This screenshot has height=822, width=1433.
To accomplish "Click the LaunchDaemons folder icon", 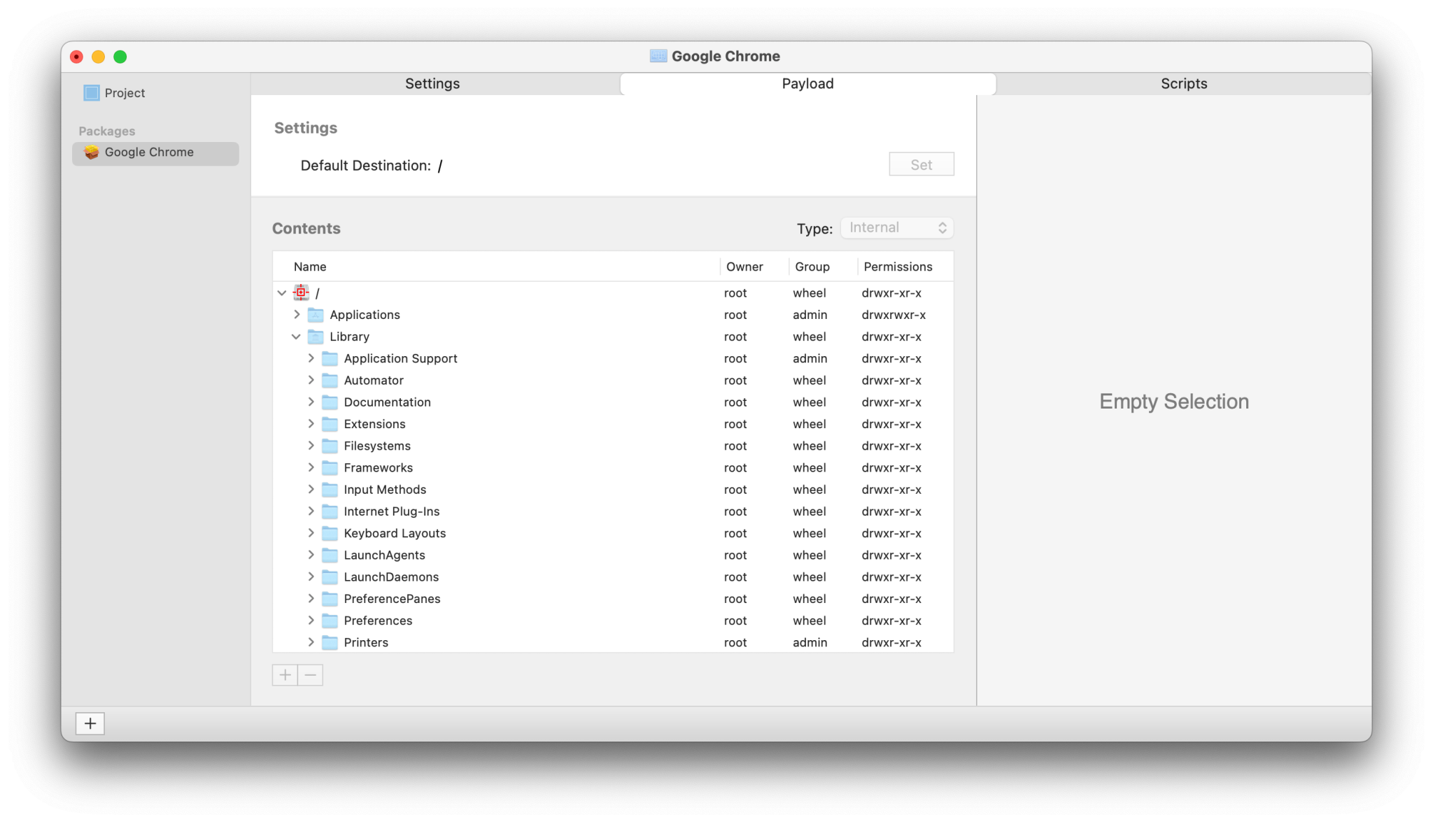I will (x=330, y=577).
